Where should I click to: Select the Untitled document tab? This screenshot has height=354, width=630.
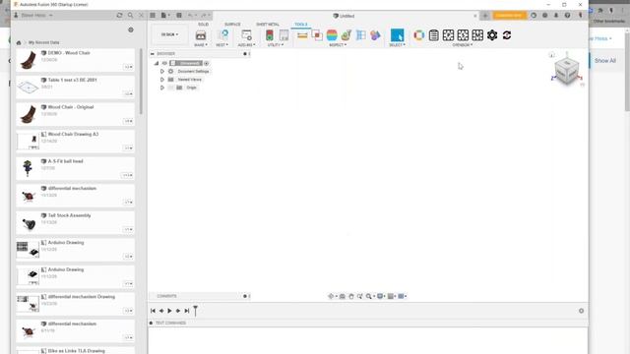point(344,16)
